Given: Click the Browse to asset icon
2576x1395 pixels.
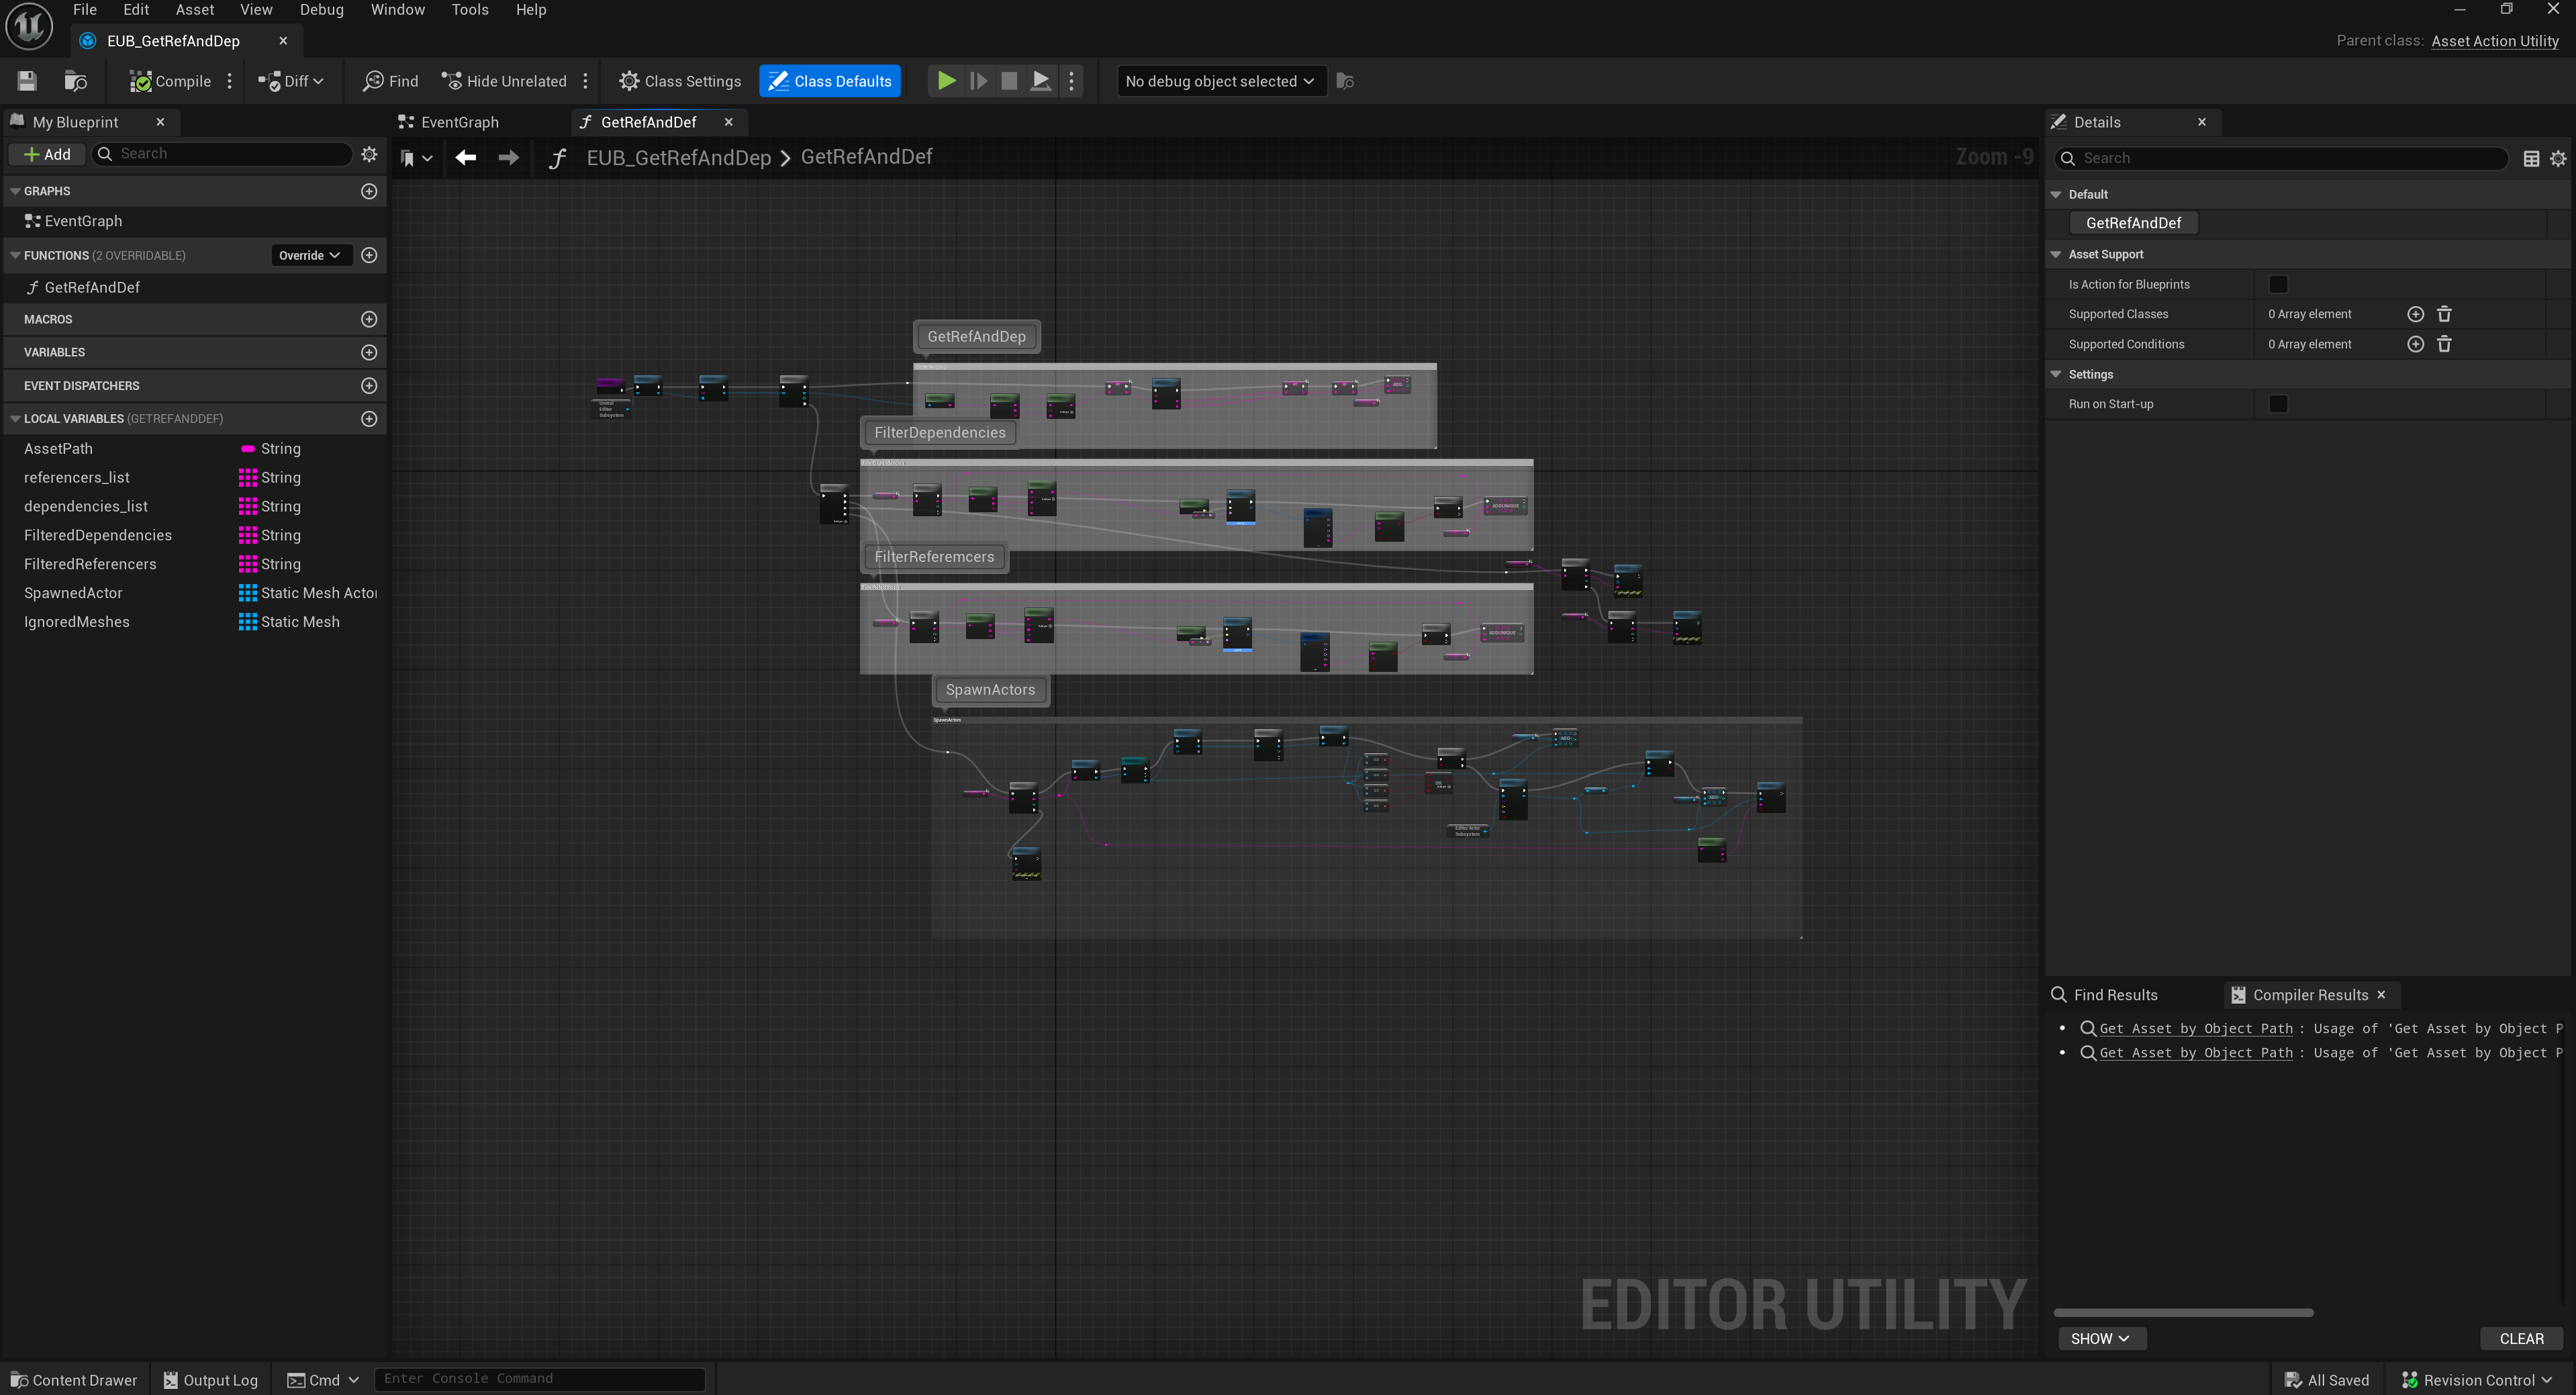Looking at the screenshot, I should tap(76, 81).
